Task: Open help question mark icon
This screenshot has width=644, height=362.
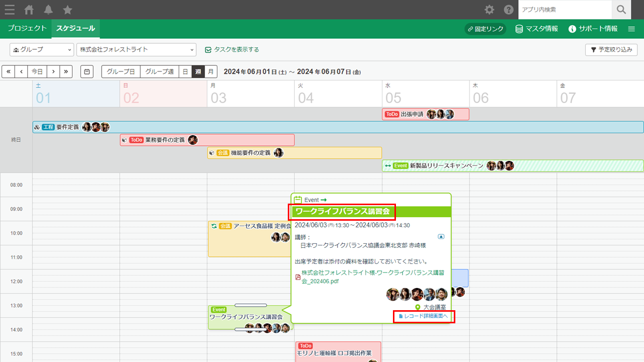Action: (x=509, y=10)
